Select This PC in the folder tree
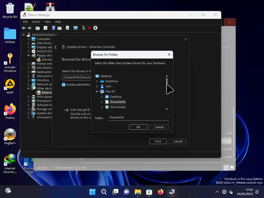 [x=110, y=92]
